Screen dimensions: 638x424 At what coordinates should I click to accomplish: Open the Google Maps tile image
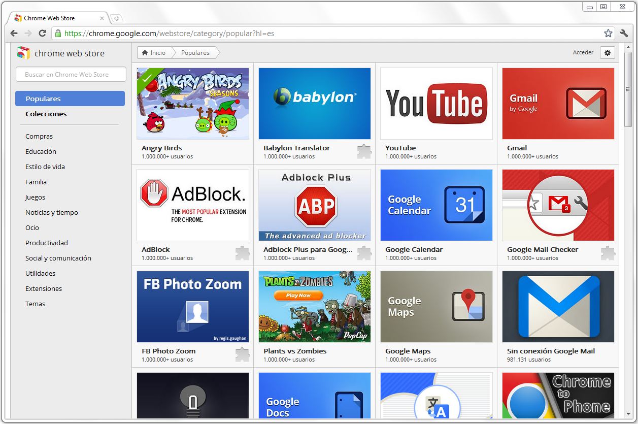pos(436,307)
